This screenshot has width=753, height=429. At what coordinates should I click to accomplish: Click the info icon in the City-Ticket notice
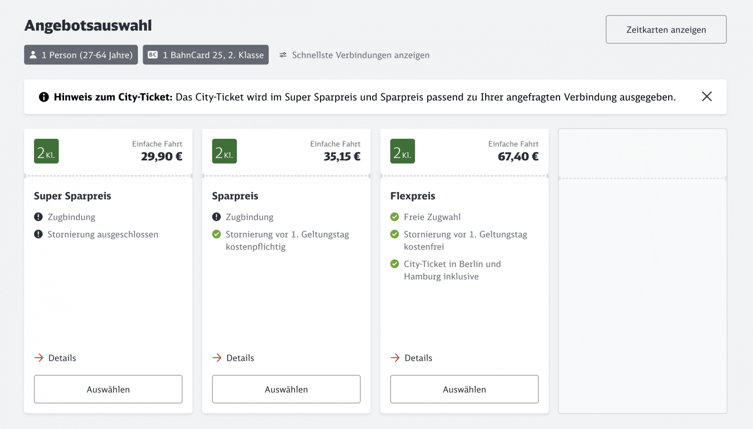coord(43,97)
